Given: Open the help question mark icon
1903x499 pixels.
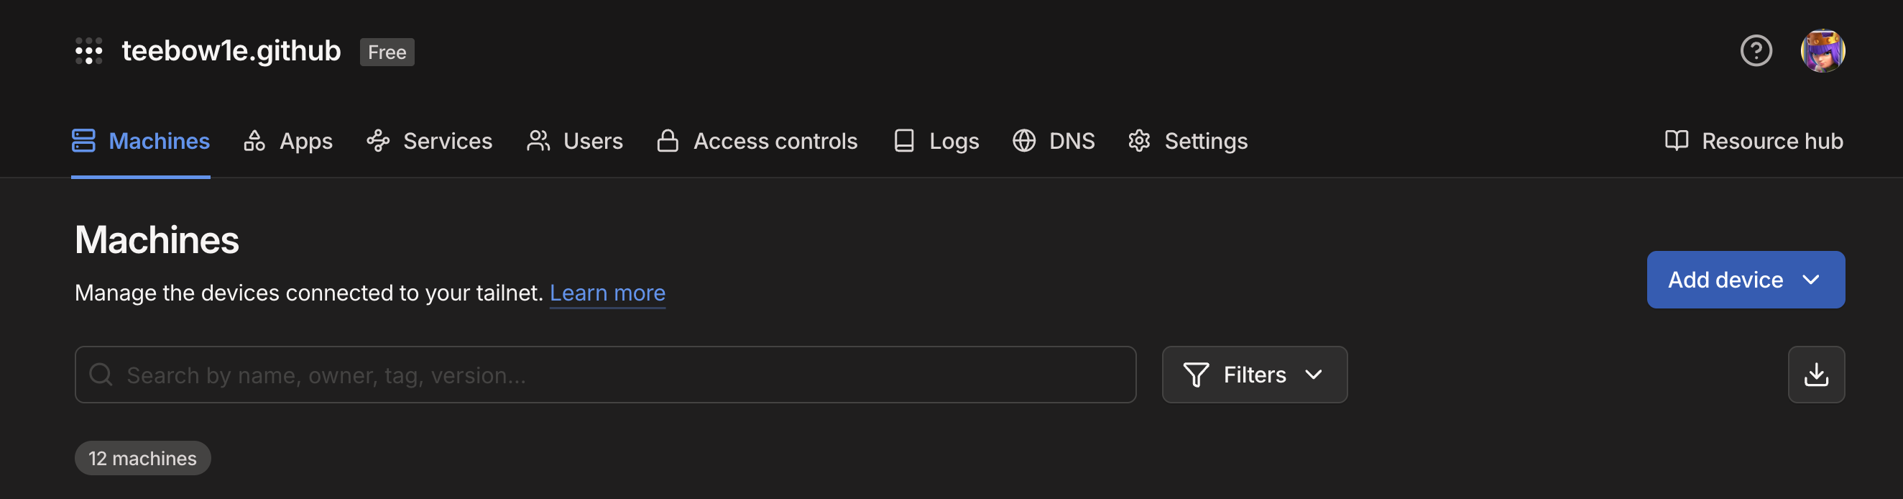Looking at the screenshot, I should (1755, 51).
